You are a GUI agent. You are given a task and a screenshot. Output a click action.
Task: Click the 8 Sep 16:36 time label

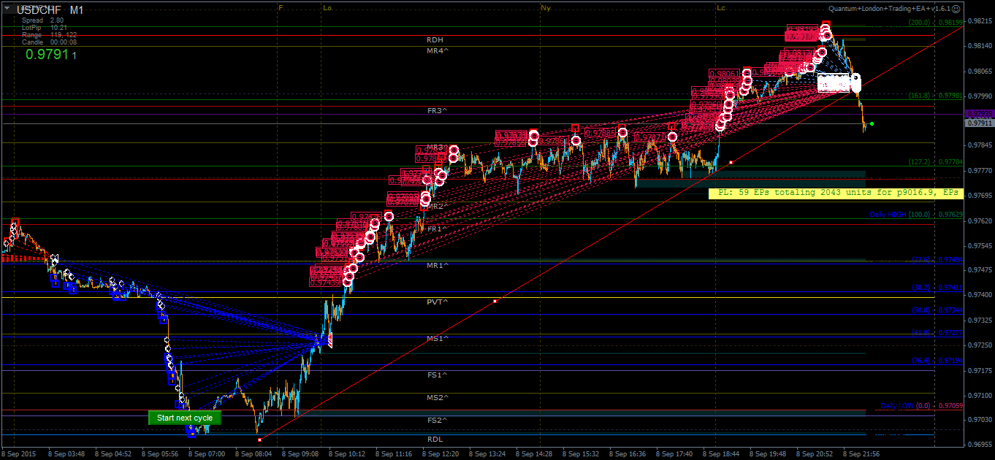[x=628, y=453]
